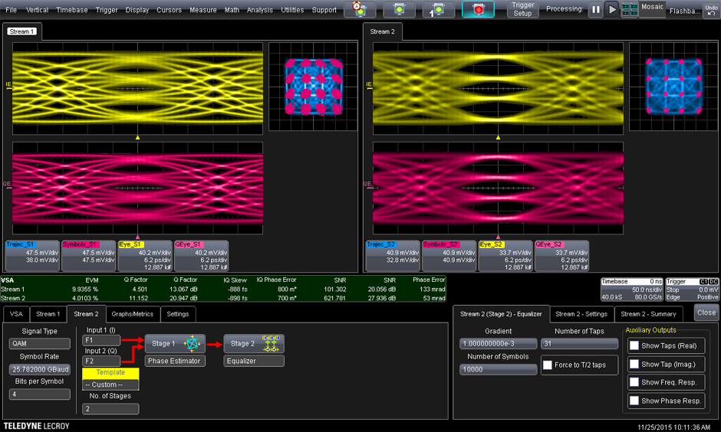Click the Gradient value field
The image size is (721, 432).
coord(498,344)
